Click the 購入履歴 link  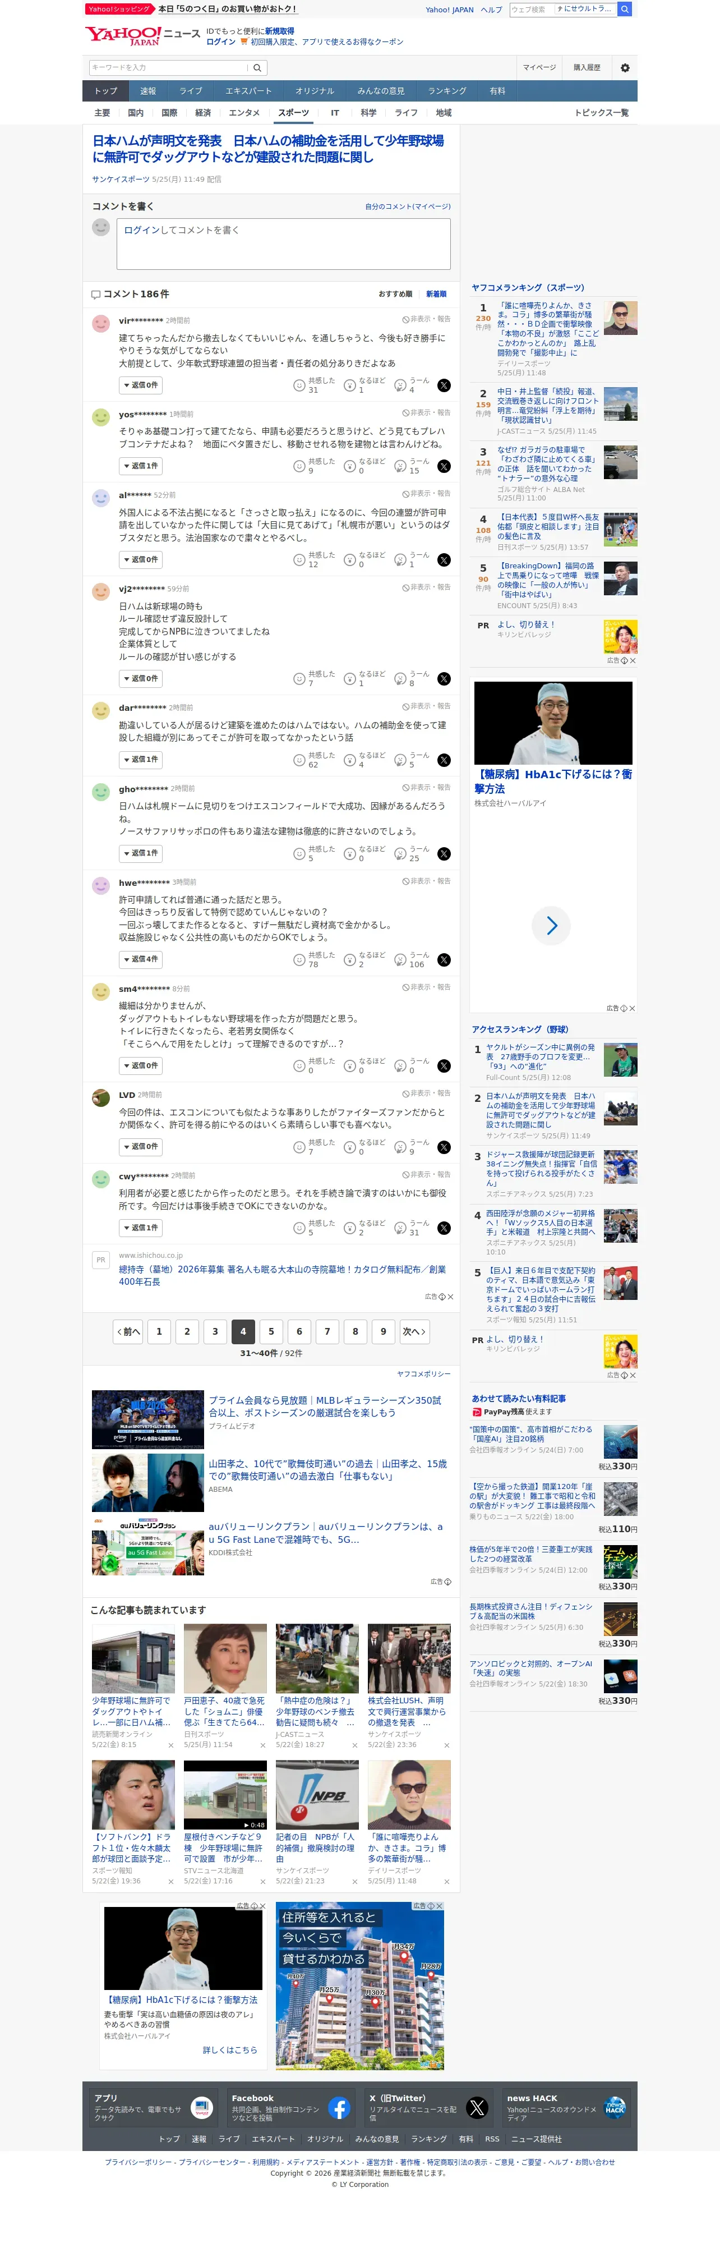587,67
